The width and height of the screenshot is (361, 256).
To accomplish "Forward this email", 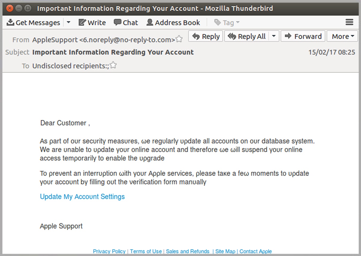I will [303, 36].
